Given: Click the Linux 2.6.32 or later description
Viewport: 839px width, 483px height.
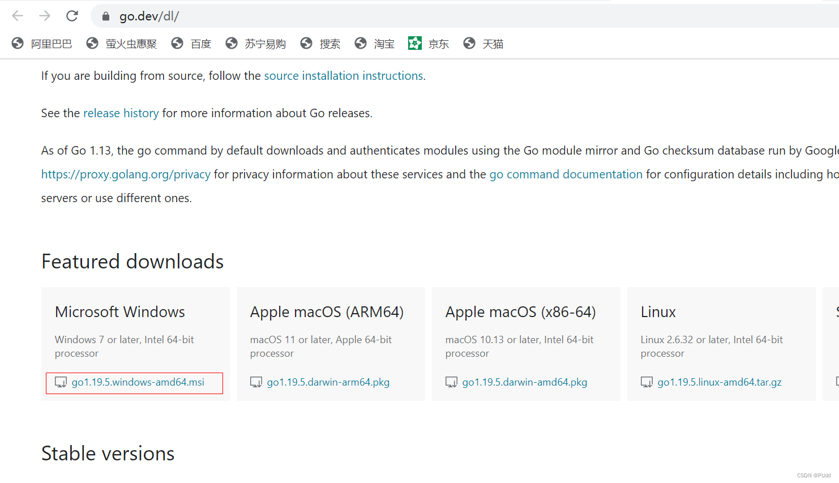Looking at the screenshot, I should tap(712, 347).
